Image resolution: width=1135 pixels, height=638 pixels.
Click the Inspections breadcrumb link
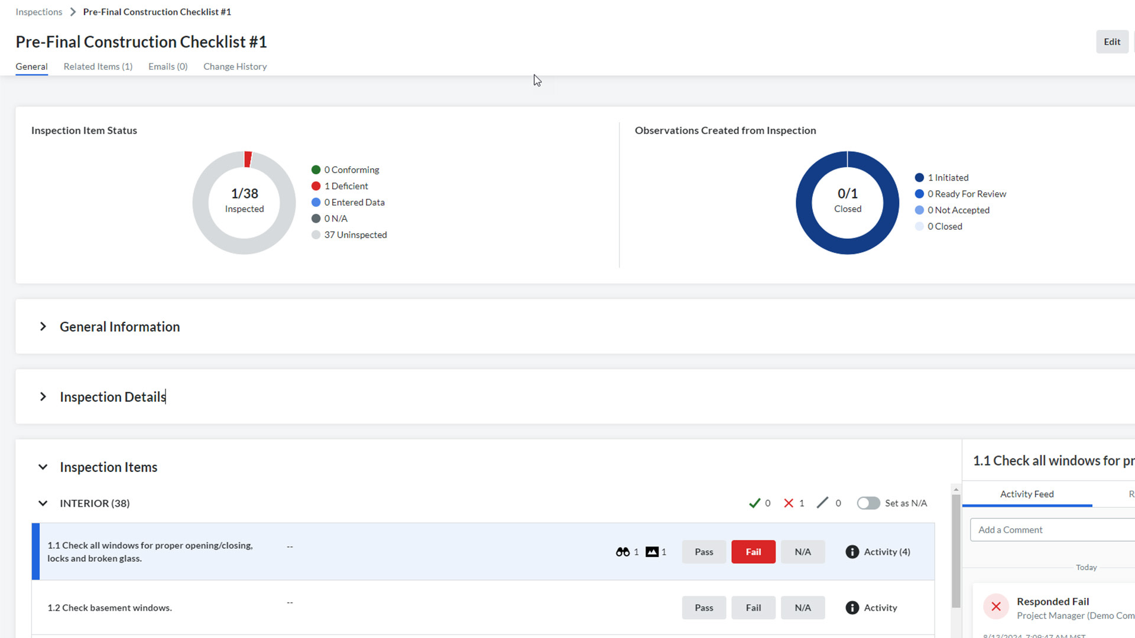[x=38, y=12]
